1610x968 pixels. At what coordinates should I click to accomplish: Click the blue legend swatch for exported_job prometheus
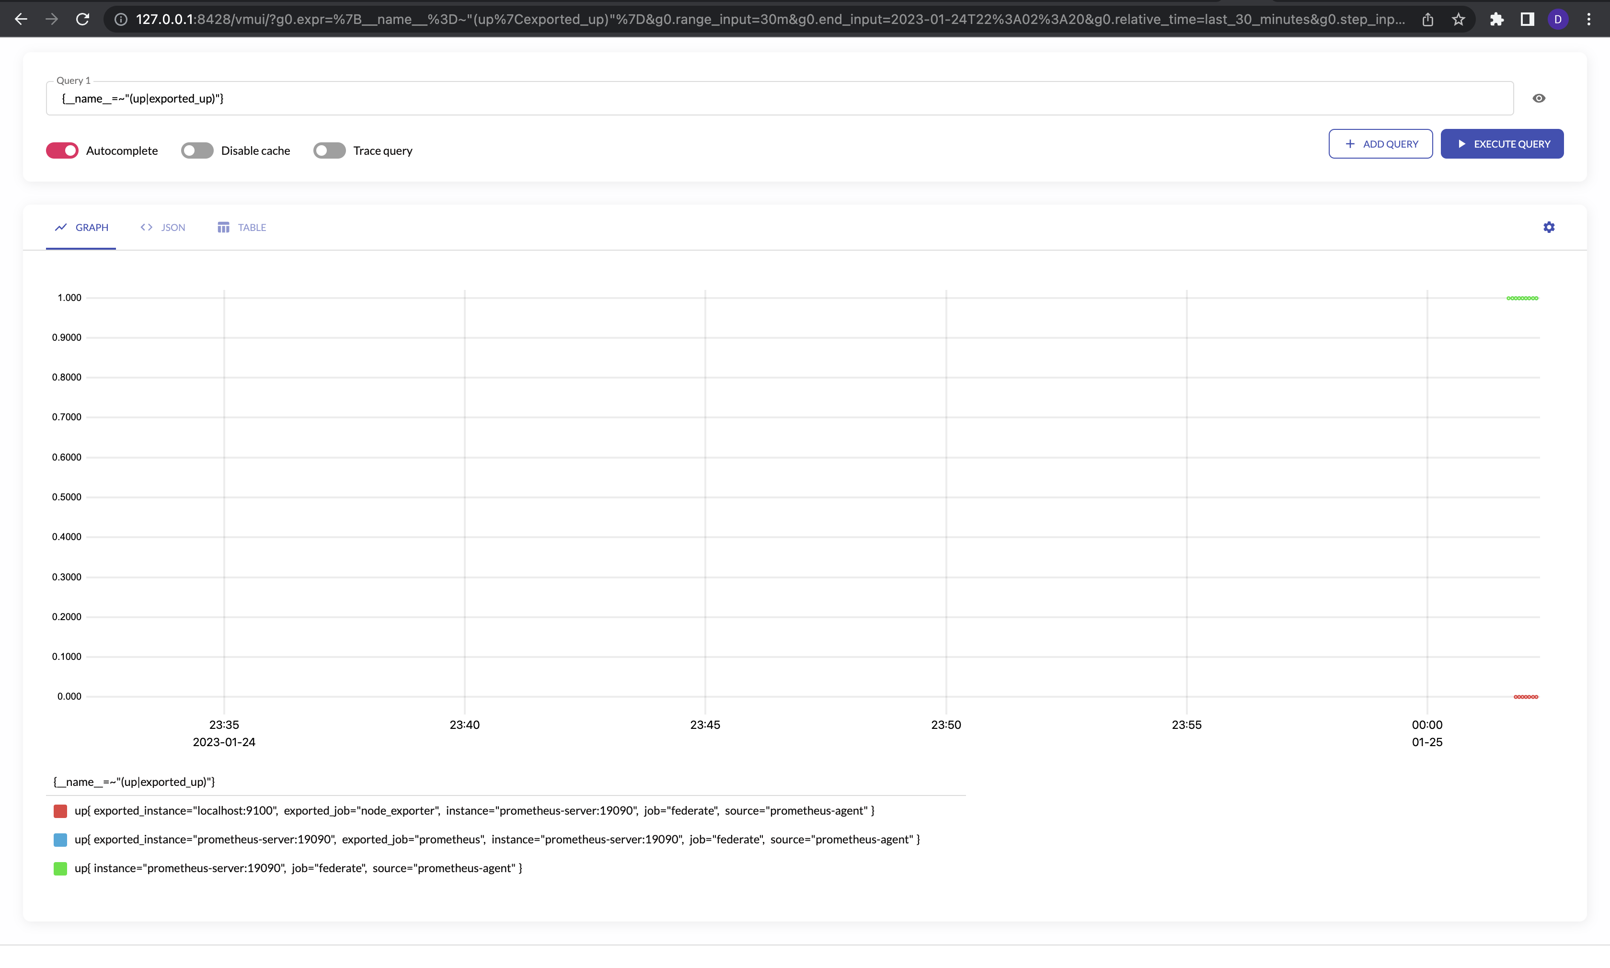pos(60,840)
